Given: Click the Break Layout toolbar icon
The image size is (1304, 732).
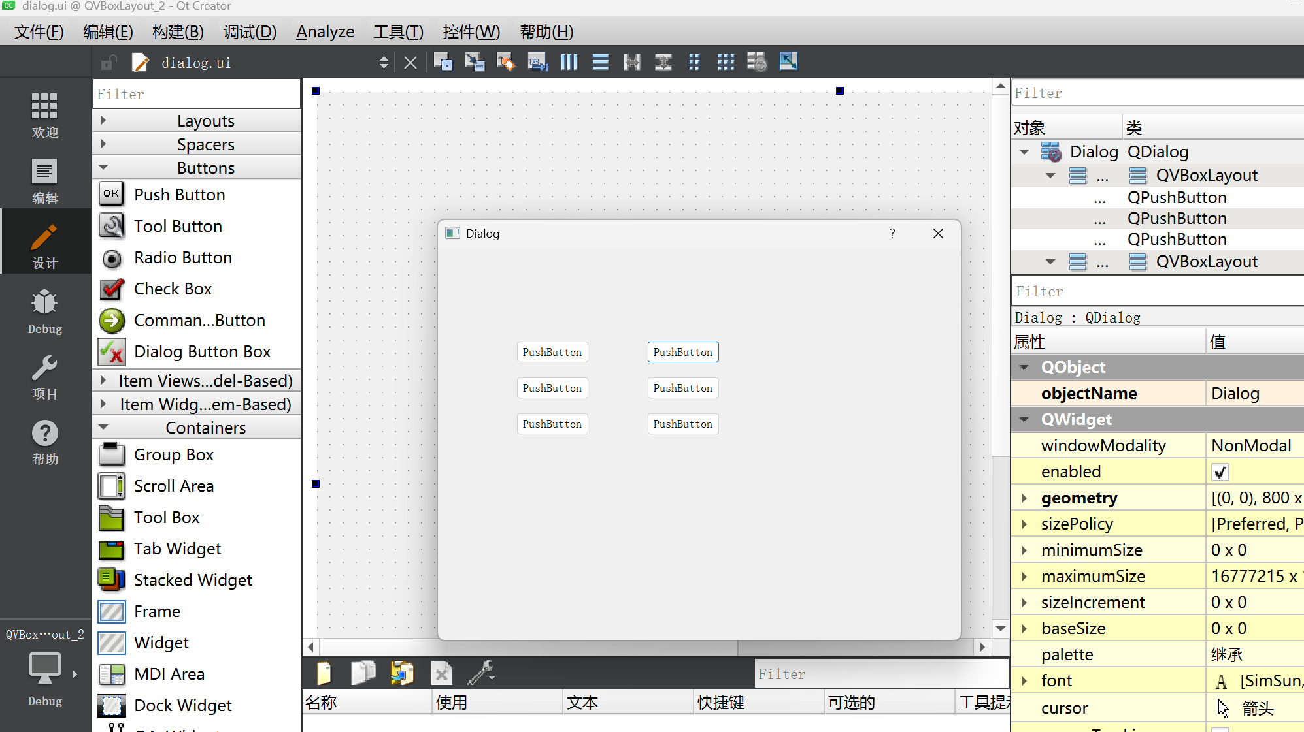Looking at the screenshot, I should coord(757,62).
